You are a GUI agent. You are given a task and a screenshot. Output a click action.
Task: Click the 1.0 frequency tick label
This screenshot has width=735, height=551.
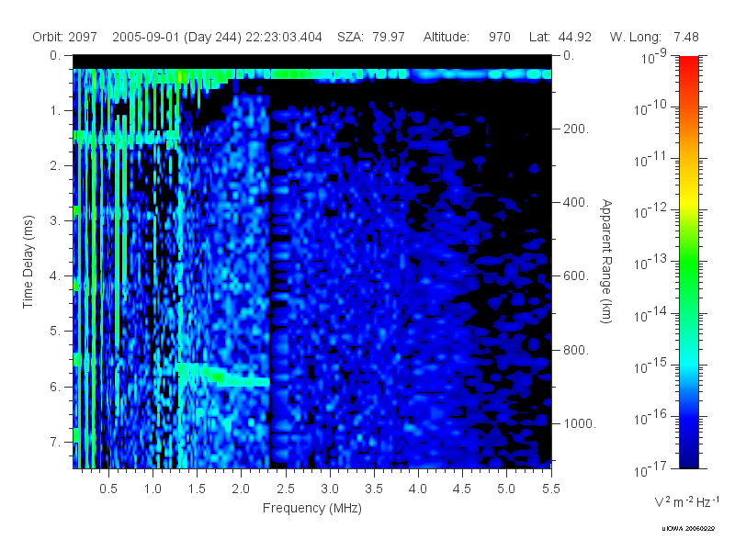click(153, 489)
